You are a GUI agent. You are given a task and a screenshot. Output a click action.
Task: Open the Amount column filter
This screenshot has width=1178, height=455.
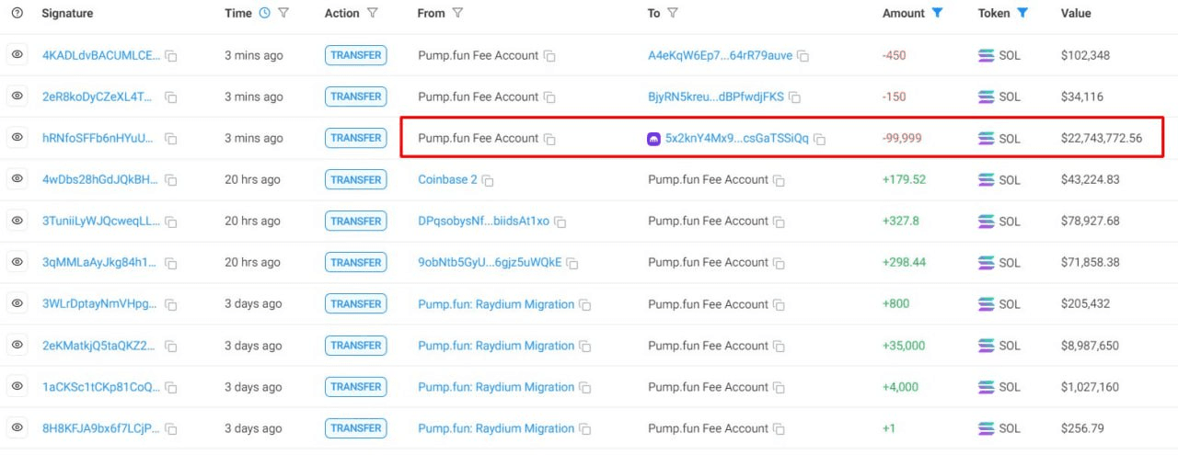pyautogui.click(x=937, y=13)
